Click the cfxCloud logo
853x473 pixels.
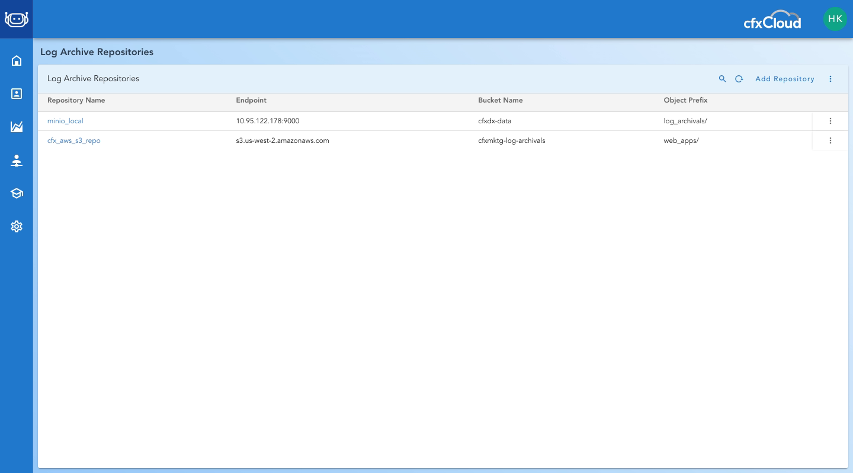(x=772, y=20)
